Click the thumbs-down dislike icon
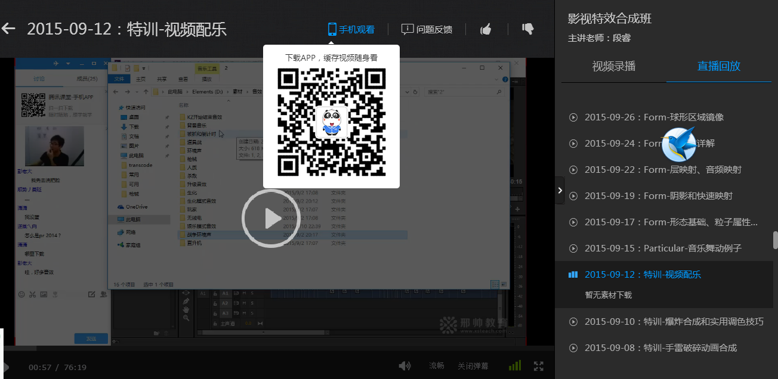The height and width of the screenshot is (379, 778). point(527,29)
